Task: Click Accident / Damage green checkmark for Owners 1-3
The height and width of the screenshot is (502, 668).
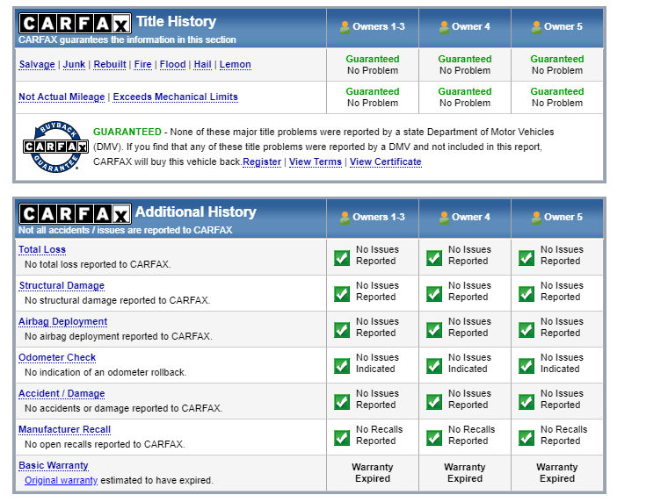Action: 342,402
